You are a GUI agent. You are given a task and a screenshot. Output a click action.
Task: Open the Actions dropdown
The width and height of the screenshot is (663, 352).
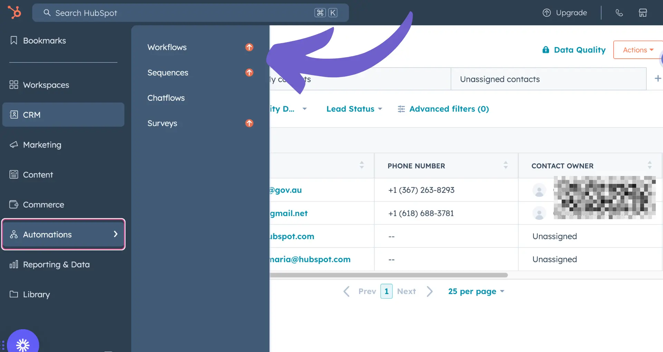pos(638,50)
